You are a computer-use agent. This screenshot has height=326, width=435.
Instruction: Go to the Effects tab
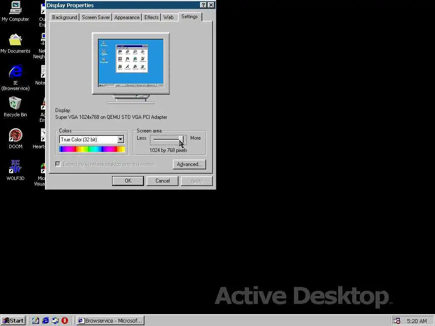pos(152,17)
